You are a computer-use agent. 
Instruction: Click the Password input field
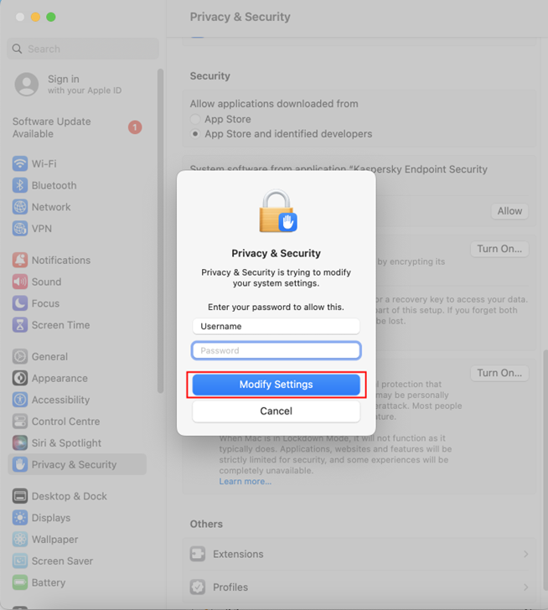(x=276, y=351)
